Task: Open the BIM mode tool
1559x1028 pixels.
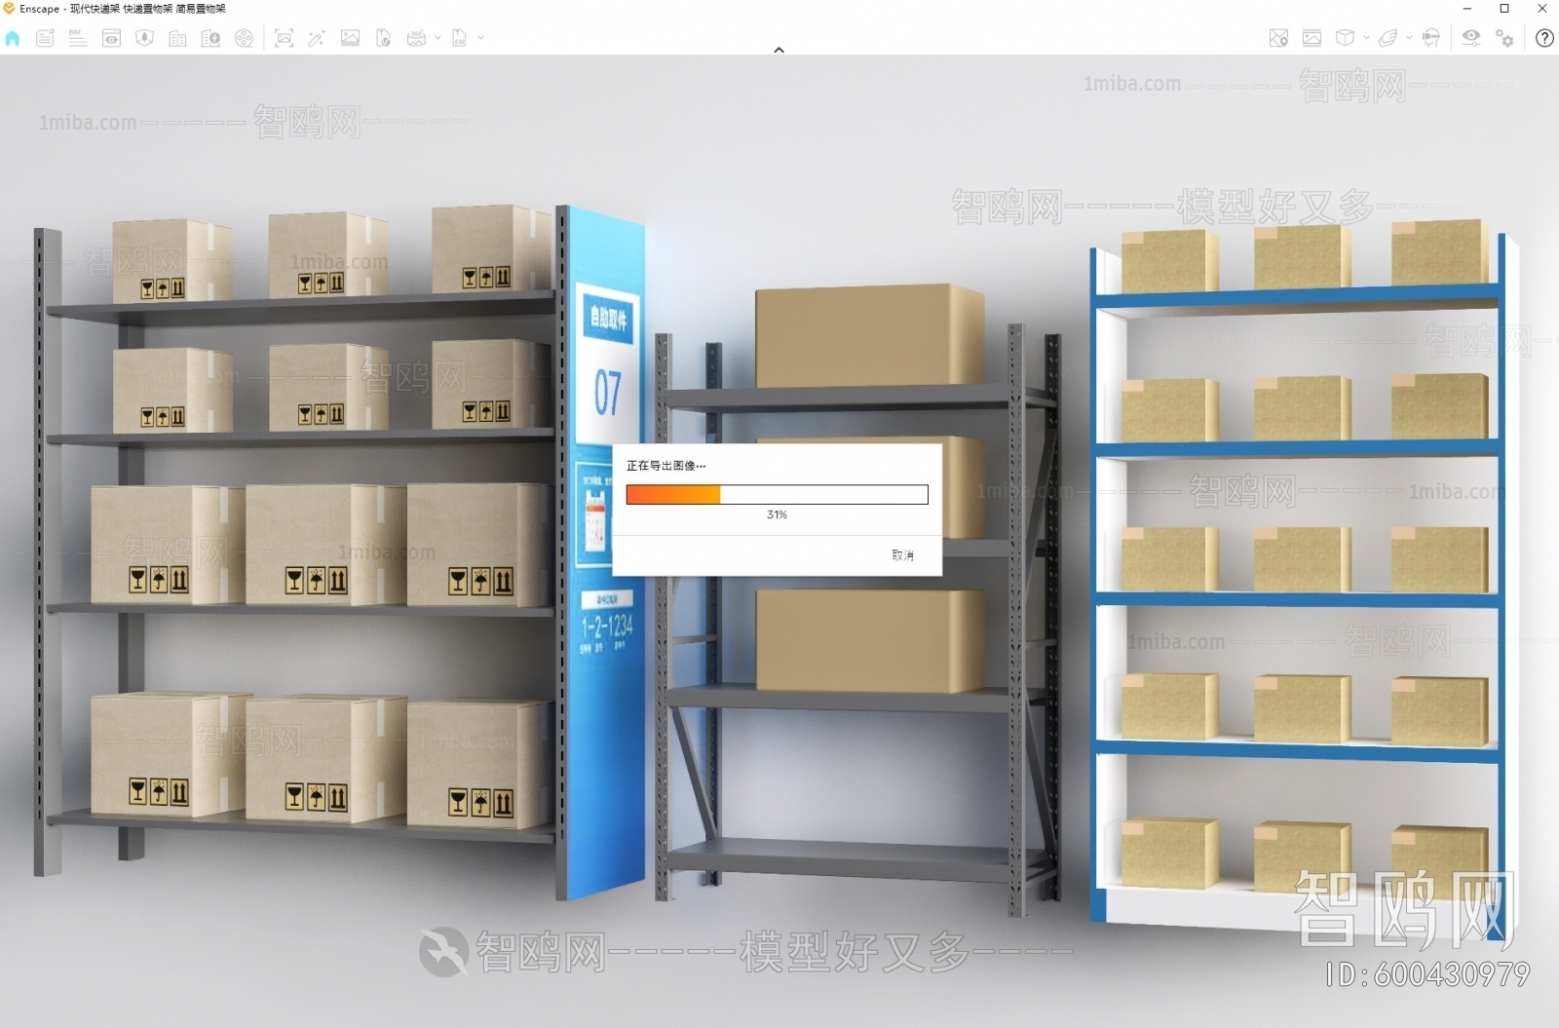Action: click(x=78, y=39)
